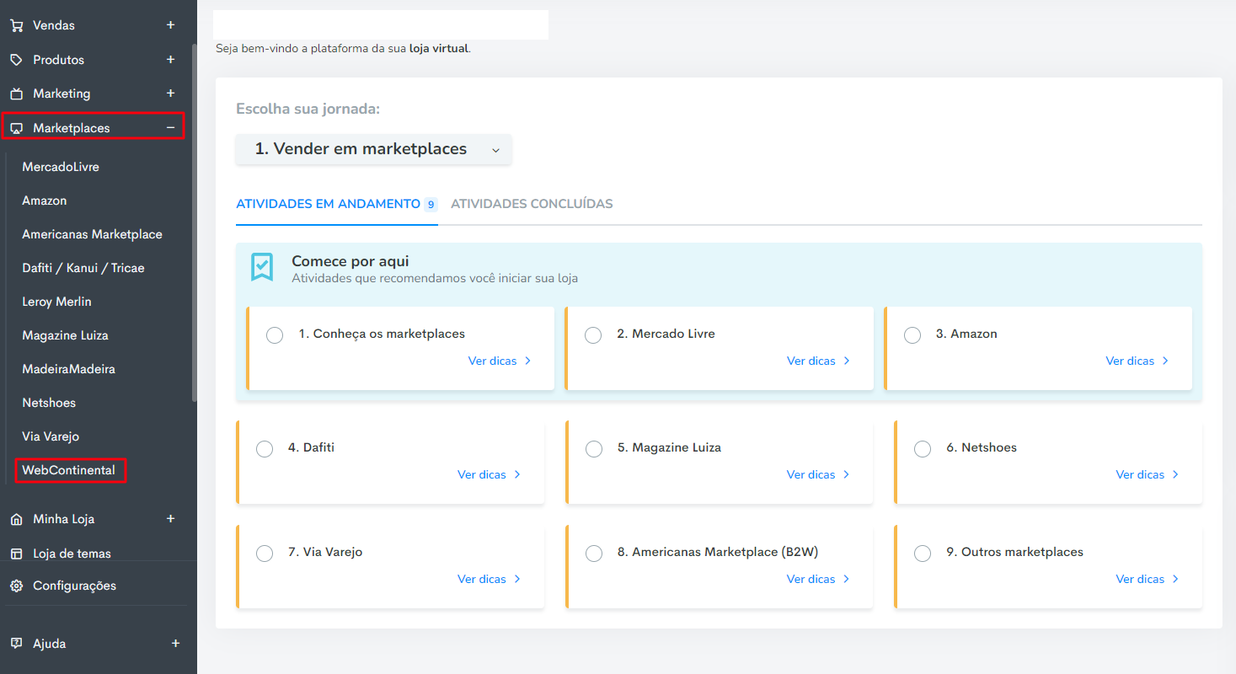Open Ver dicas link on the 3. Amazon card
1236x674 pixels.
click(x=1130, y=361)
